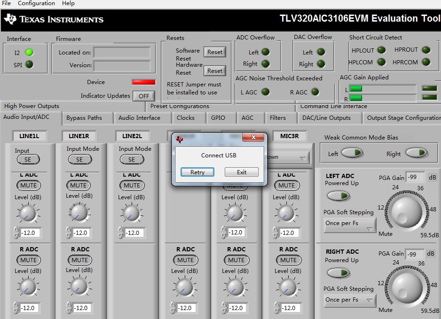Click the Software Reset button
Screen dimensions: 441x319
(x=215, y=52)
